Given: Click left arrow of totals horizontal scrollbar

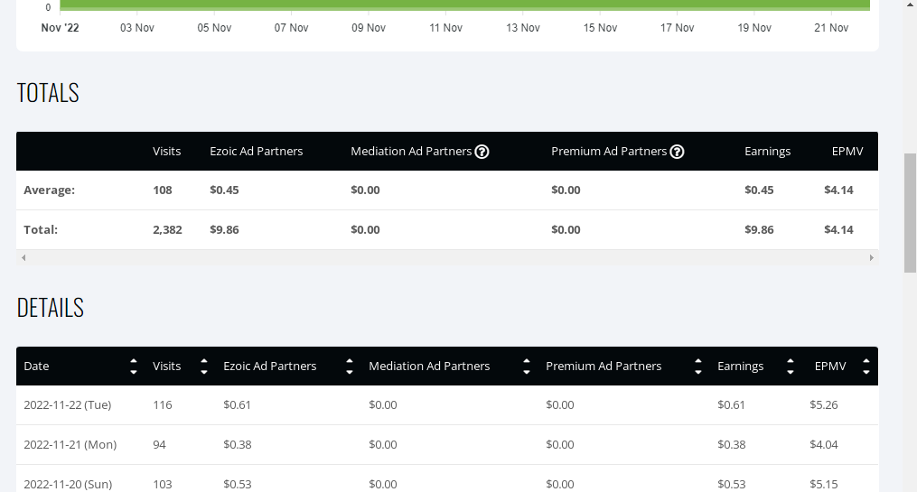Looking at the screenshot, I should 23,257.
